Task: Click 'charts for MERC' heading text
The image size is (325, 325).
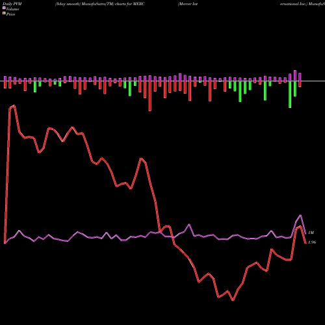Action: click(130, 4)
